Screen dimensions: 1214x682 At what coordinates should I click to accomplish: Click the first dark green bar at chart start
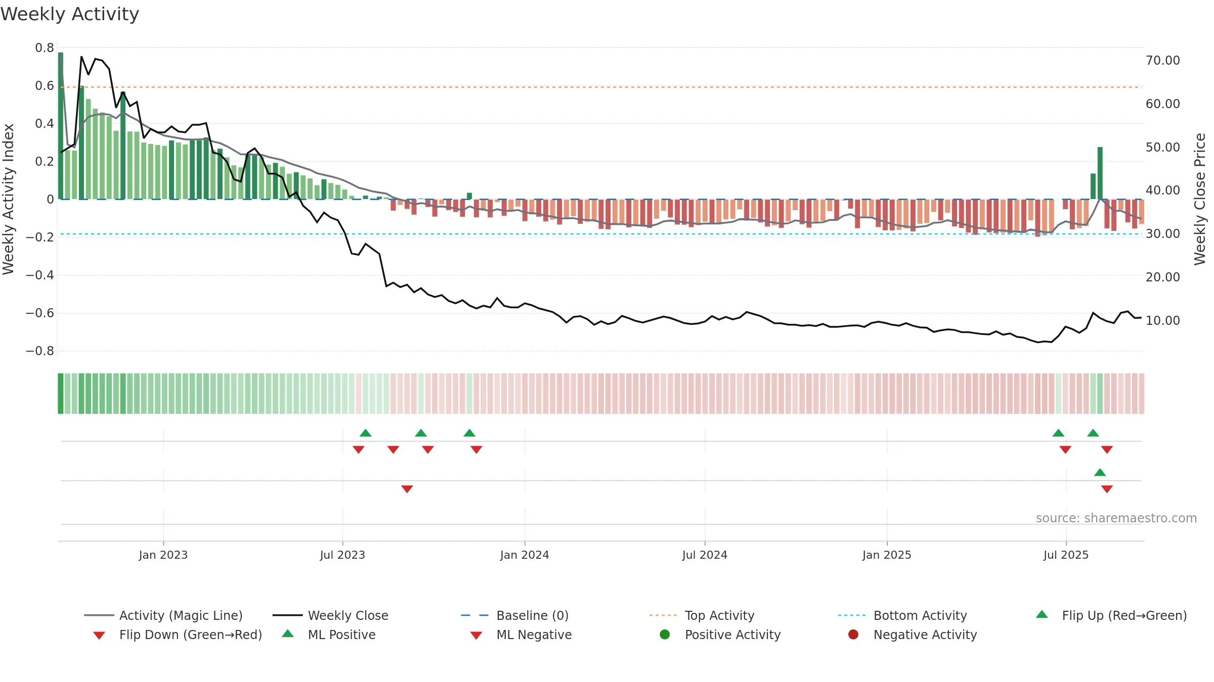click(61, 126)
